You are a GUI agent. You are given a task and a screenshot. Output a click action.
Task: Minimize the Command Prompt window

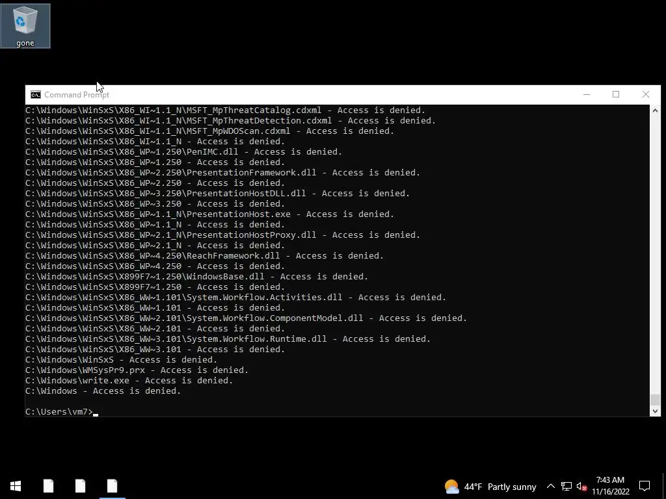587,94
